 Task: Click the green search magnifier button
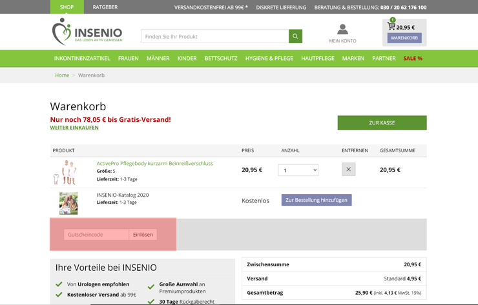coord(295,36)
